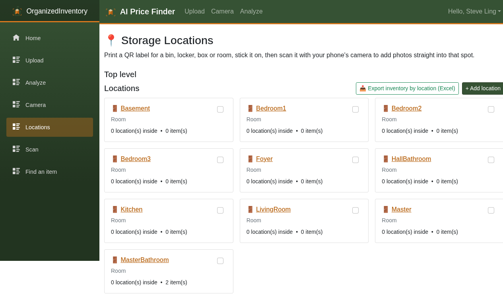Image resolution: width=503 pixels, height=303 pixels.
Task: Select Locations in the sidebar
Action: pos(50,127)
